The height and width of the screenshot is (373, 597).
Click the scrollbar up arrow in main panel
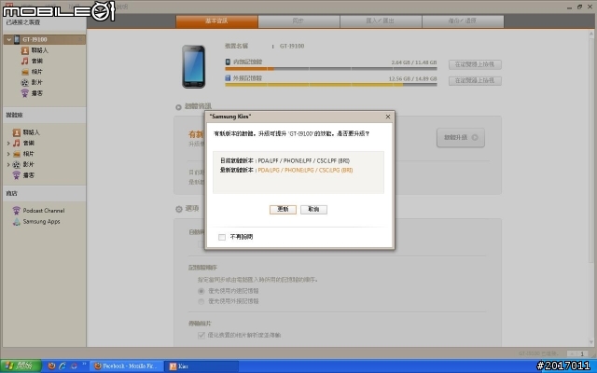pyautogui.click(x=590, y=34)
